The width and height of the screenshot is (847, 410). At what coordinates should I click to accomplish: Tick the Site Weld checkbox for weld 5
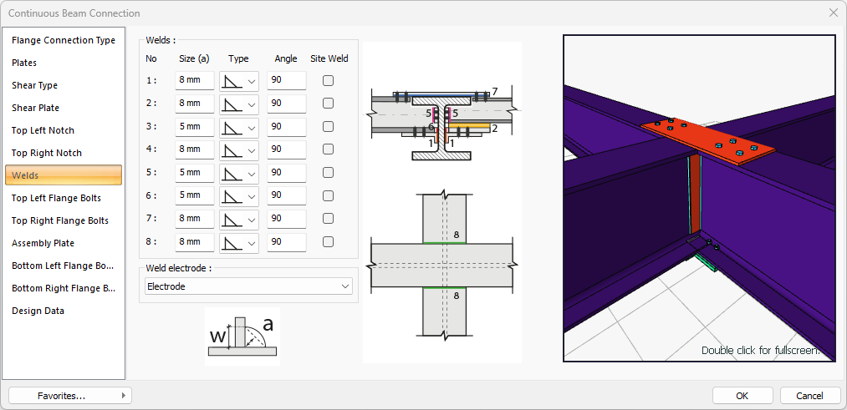(x=329, y=173)
